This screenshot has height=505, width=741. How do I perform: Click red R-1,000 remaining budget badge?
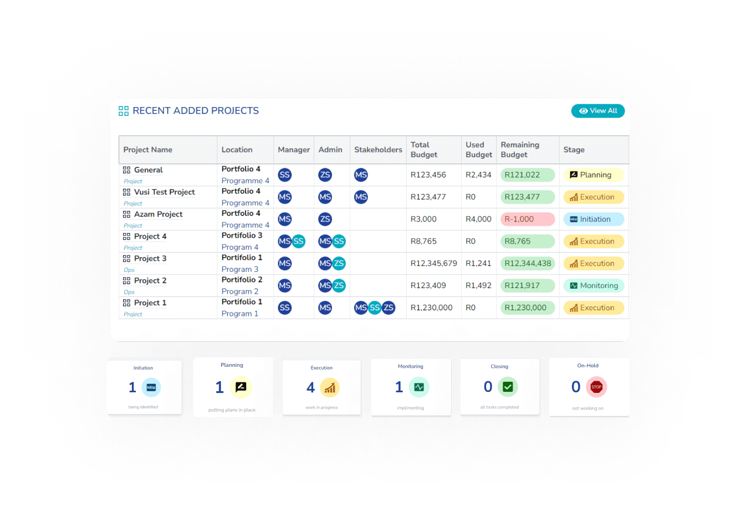(528, 219)
